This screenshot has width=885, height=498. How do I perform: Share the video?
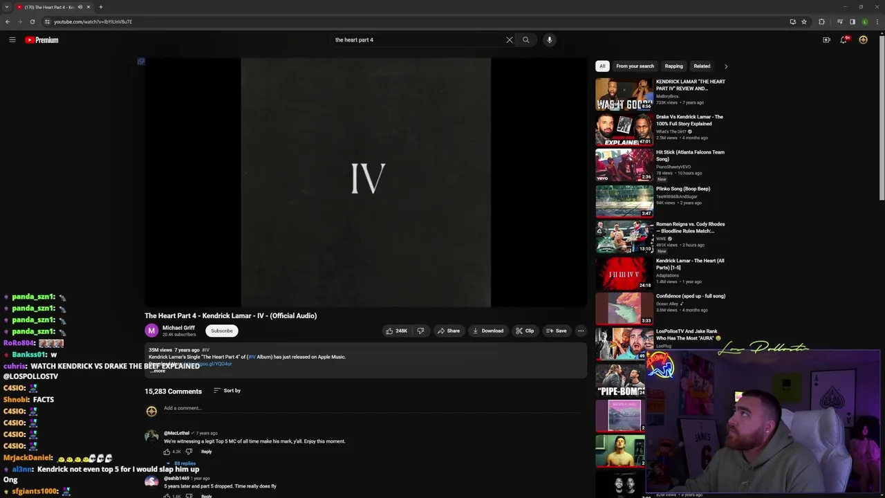(x=449, y=331)
